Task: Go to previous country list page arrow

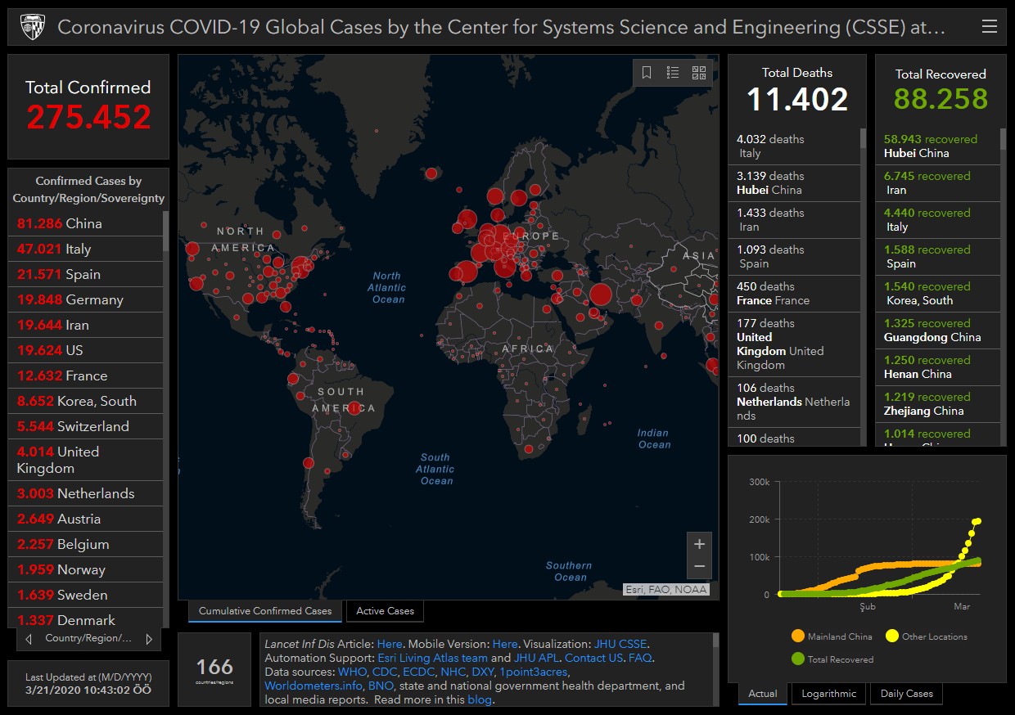Action: [29, 639]
